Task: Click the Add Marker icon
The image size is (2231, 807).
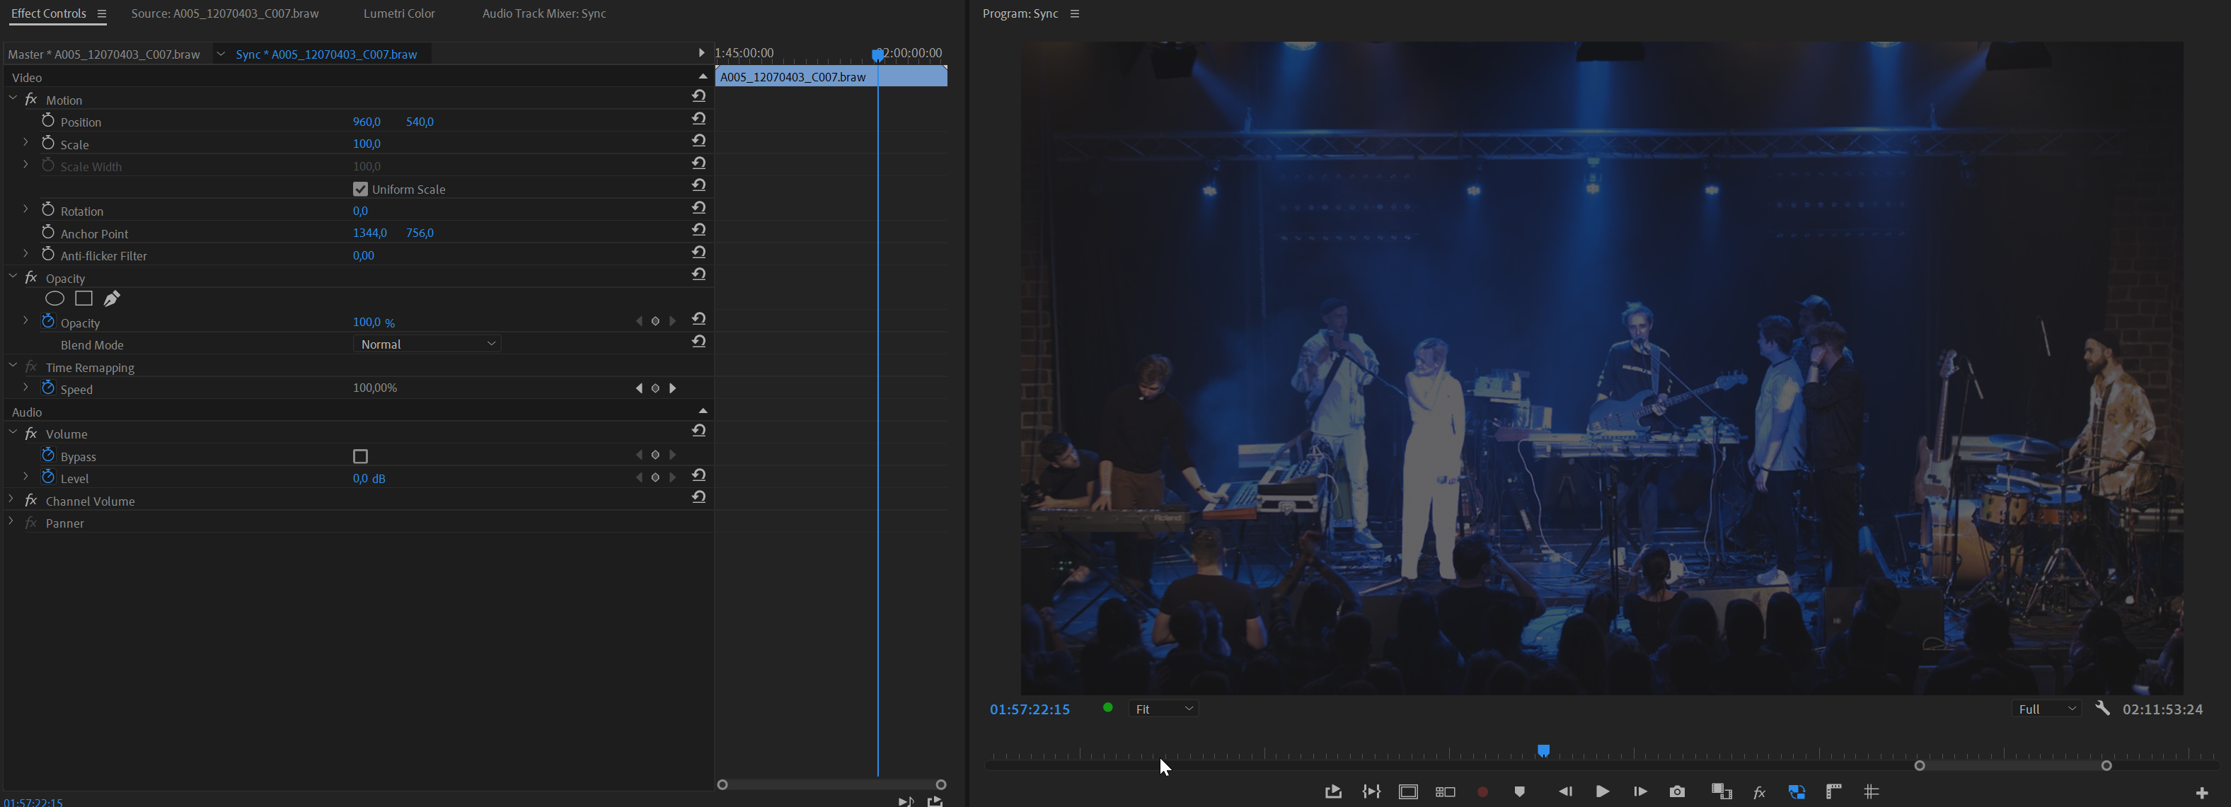Action: (x=1519, y=791)
